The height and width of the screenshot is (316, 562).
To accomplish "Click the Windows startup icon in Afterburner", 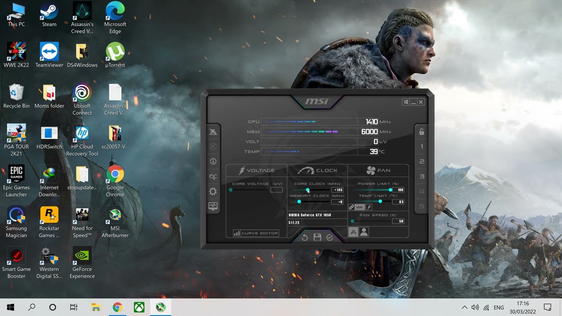I will [x=405, y=102].
